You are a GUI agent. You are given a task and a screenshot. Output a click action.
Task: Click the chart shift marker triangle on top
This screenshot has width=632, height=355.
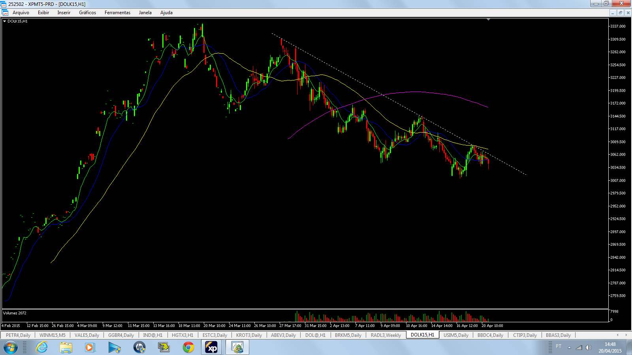488,19
